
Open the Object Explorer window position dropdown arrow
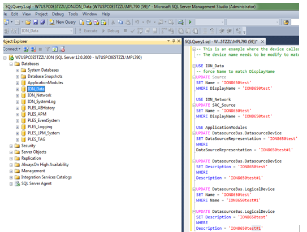168,41
